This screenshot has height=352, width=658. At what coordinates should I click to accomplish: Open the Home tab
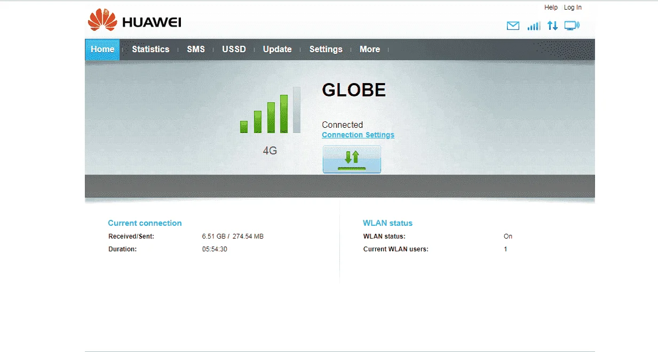pyautogui.click(x=102, y=49)
